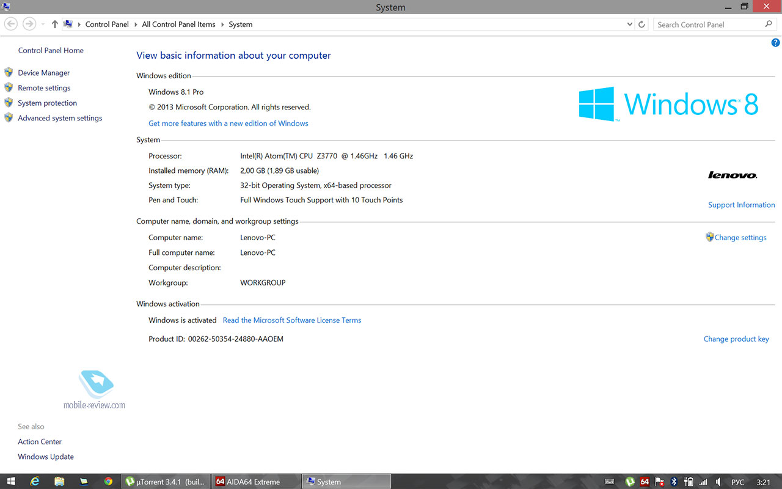Viewport: 782px width, 489px height.
Task: Click the Device Manager shield icon
Action: tap(9, 72)
